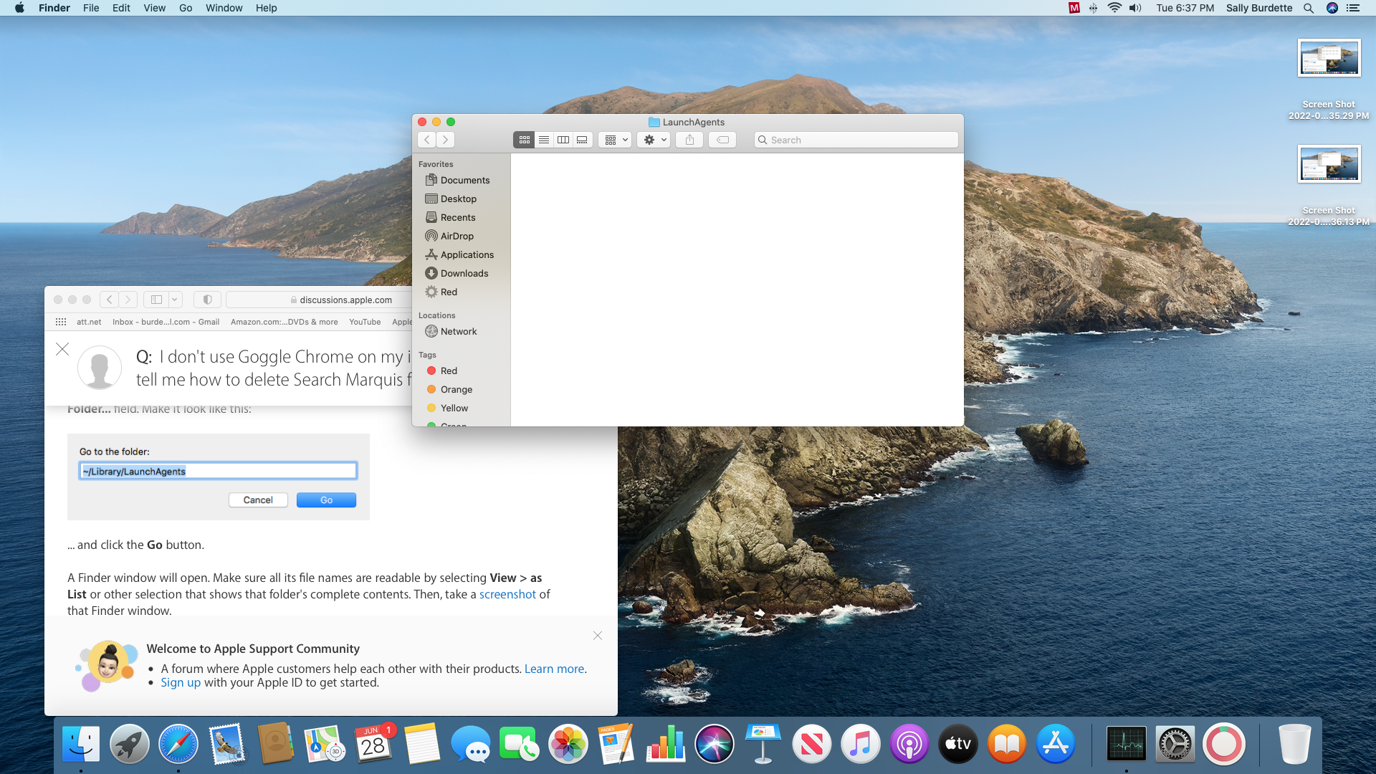The image size is (1376, 774).
Task: Open the Go menu
Action: pyautogui.click(x=186, y=8)
